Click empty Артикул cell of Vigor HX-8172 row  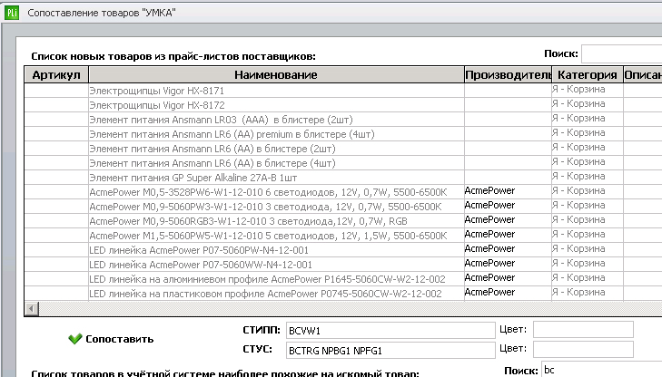pyautogui.click(x=56, y=105)
